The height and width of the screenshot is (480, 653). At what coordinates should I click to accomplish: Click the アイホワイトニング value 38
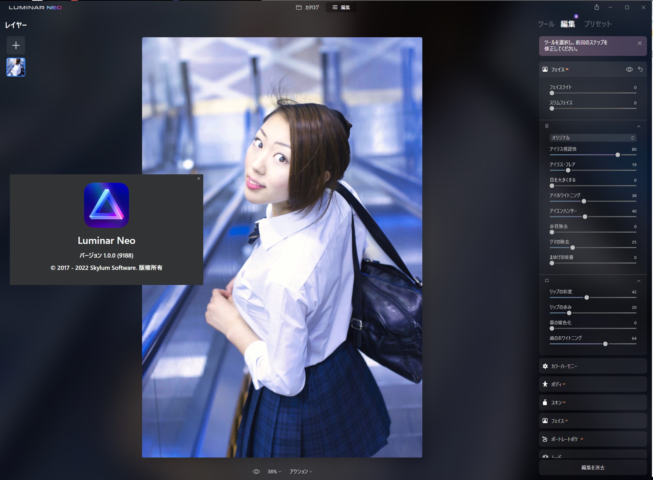pyautogui.click(x=634, y=196)
